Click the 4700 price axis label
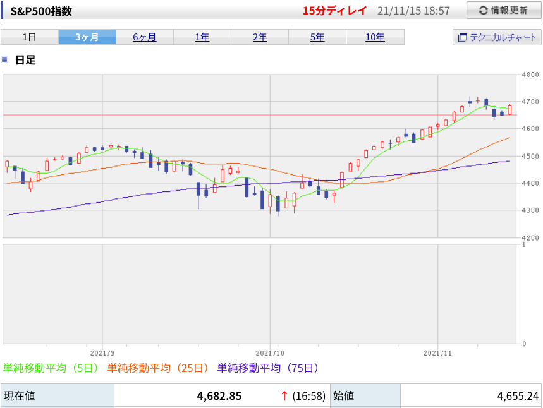 click(530, 102)
